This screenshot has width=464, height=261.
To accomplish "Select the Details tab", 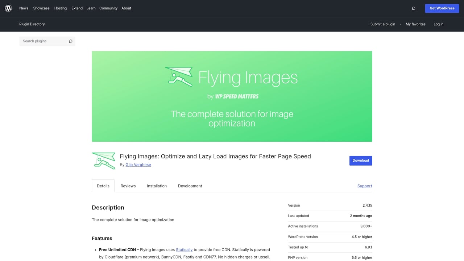I will point(103,186).
